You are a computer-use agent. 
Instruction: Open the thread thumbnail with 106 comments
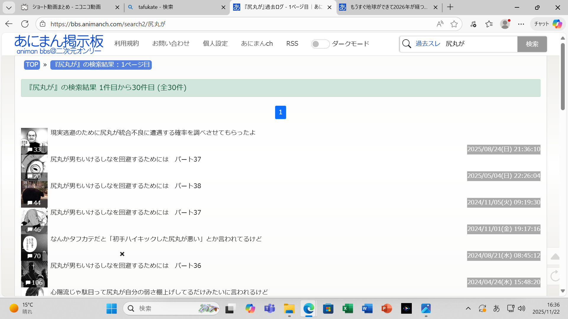(x=34, y=274)
